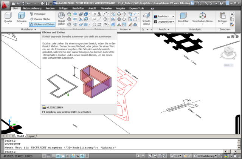Click the Einfügen paste icon
Viewport: 242px width, 159px height.
[223, 17]
